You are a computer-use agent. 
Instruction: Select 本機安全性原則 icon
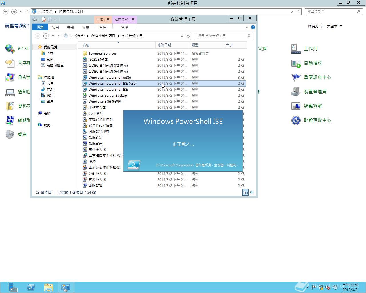85,119
